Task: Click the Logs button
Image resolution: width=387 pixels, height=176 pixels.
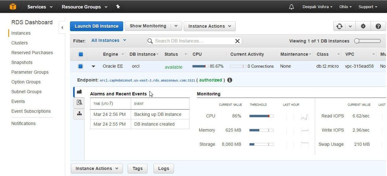Action: point(164,168)
